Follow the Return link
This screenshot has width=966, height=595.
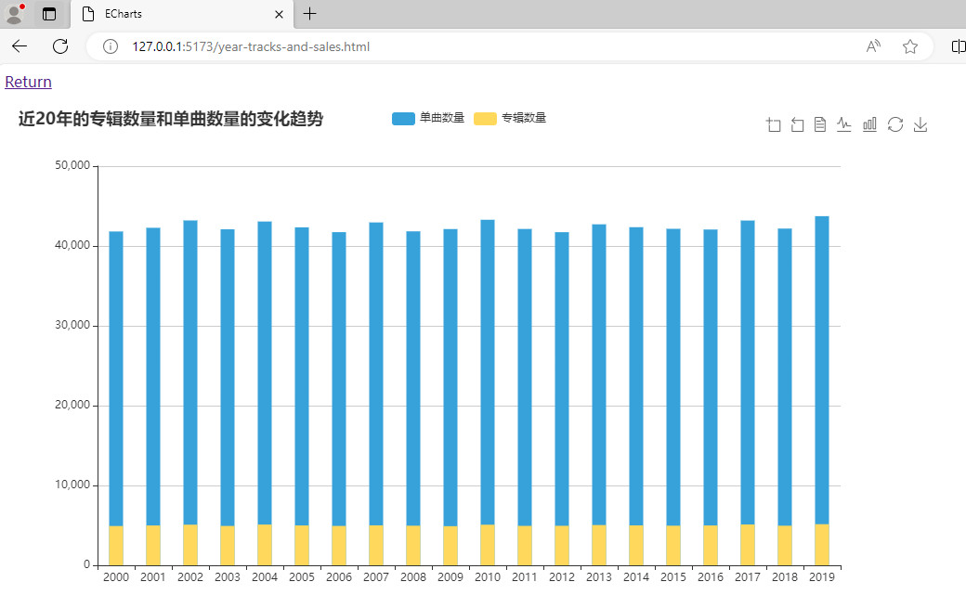coord(28,82)
